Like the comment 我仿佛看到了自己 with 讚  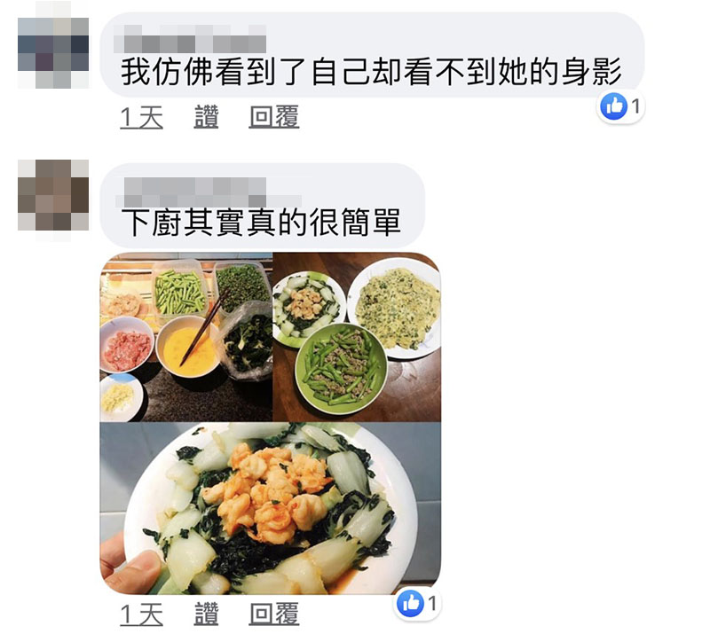tap(206, 117)
